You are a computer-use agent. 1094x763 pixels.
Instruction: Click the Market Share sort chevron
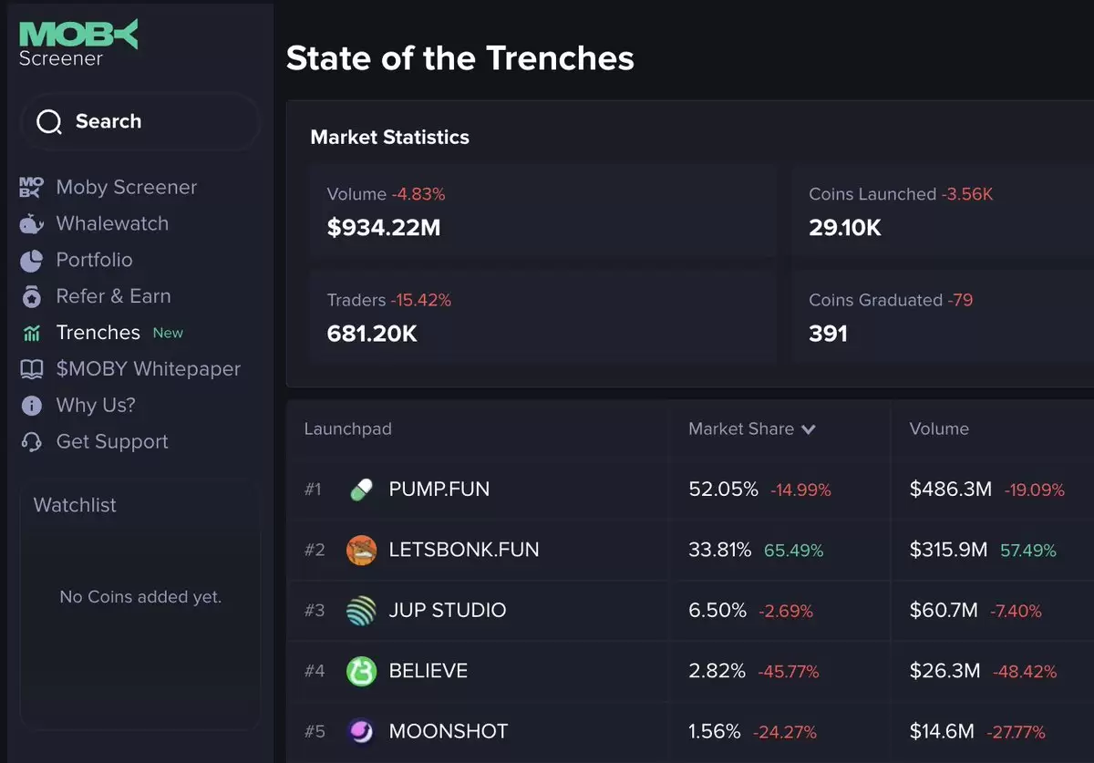[x=808, y=429]
